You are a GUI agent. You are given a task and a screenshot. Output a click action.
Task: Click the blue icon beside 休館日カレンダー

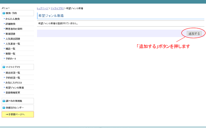coord(4,107)
